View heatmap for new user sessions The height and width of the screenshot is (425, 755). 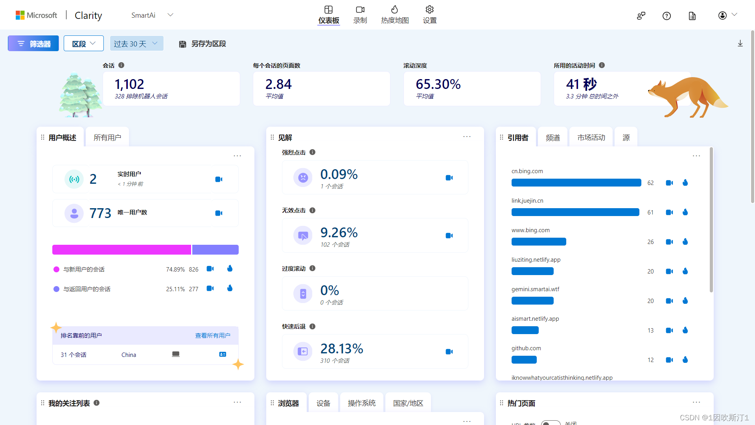(230, 269)
